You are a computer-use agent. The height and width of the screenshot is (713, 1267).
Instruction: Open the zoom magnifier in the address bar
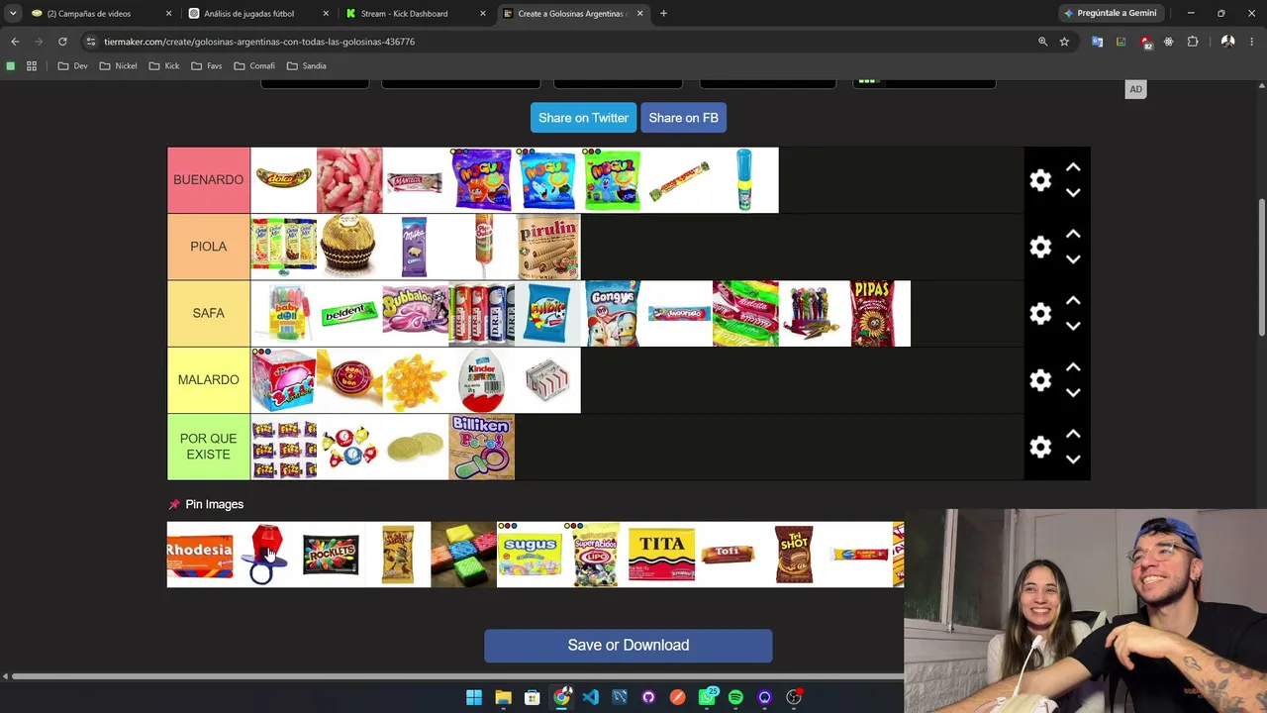pos(1042,42)
